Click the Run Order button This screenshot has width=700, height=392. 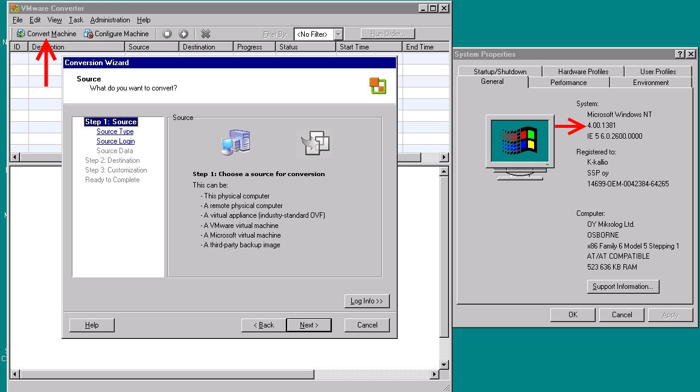387,34
